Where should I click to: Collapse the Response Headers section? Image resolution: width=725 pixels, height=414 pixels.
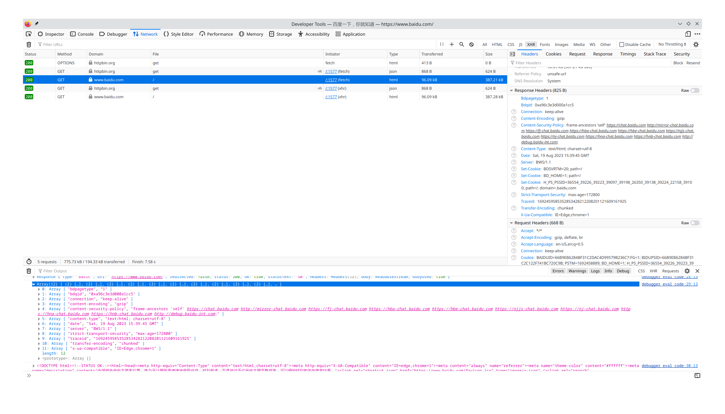pos(511,90)
